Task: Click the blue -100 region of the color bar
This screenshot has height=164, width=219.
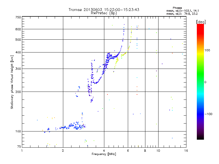Action: point(200,114)
